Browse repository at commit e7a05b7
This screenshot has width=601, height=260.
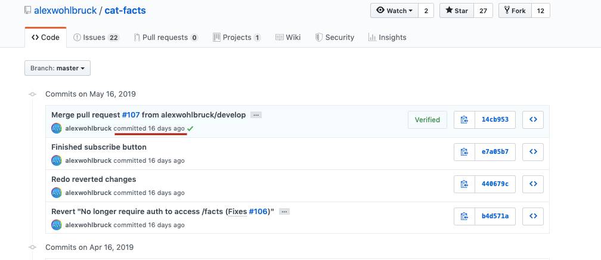click(533, 152)
